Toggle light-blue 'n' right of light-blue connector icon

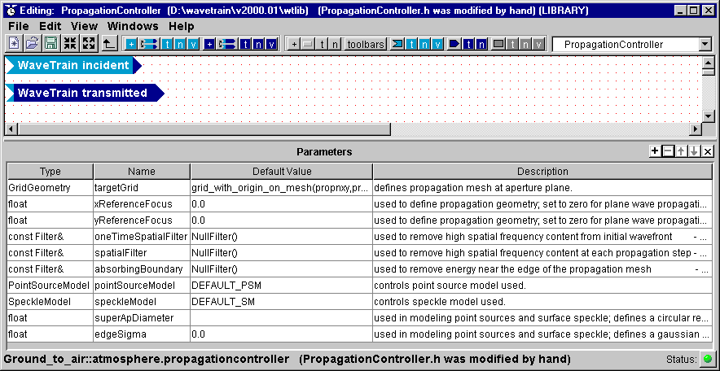181,44
